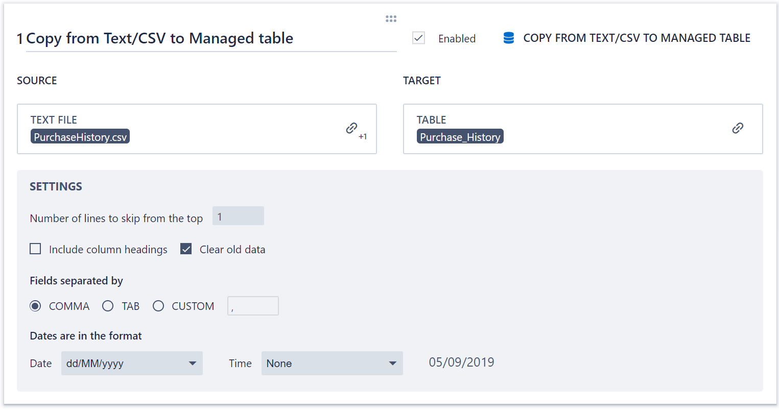
Task: Keep COMMA selected as field separator
Action: coord(35,306)
